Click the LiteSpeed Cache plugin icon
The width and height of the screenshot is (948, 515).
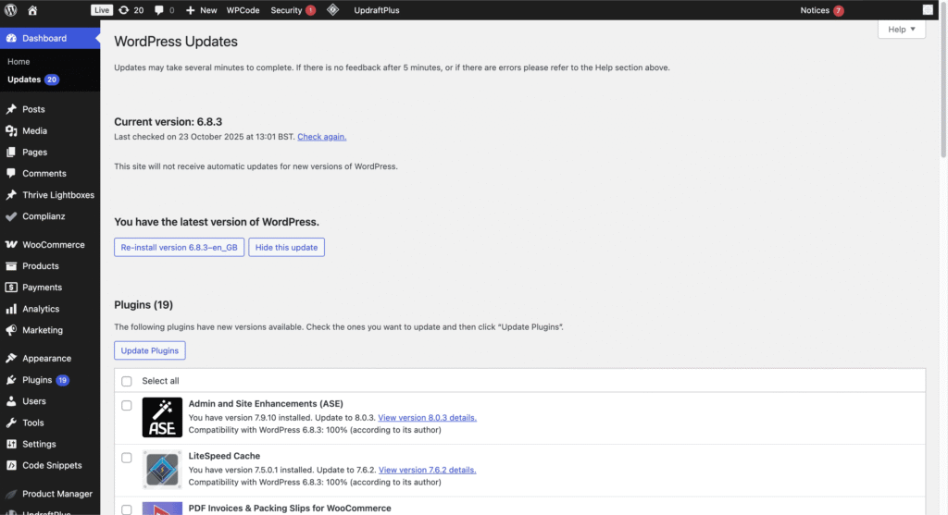pos(162,469)
